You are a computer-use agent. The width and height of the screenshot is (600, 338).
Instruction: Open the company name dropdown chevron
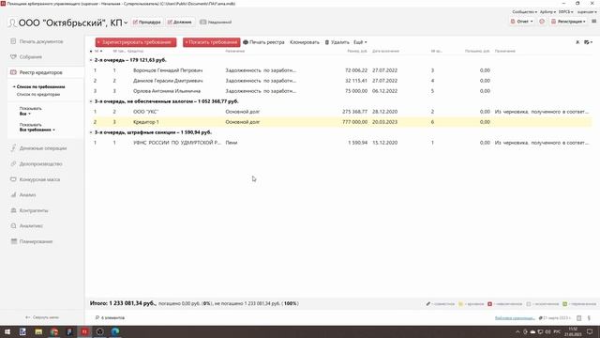pos(126,23)
